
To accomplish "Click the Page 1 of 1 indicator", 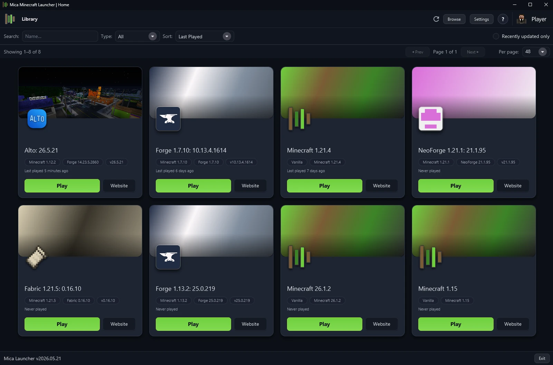I will 445,52.
